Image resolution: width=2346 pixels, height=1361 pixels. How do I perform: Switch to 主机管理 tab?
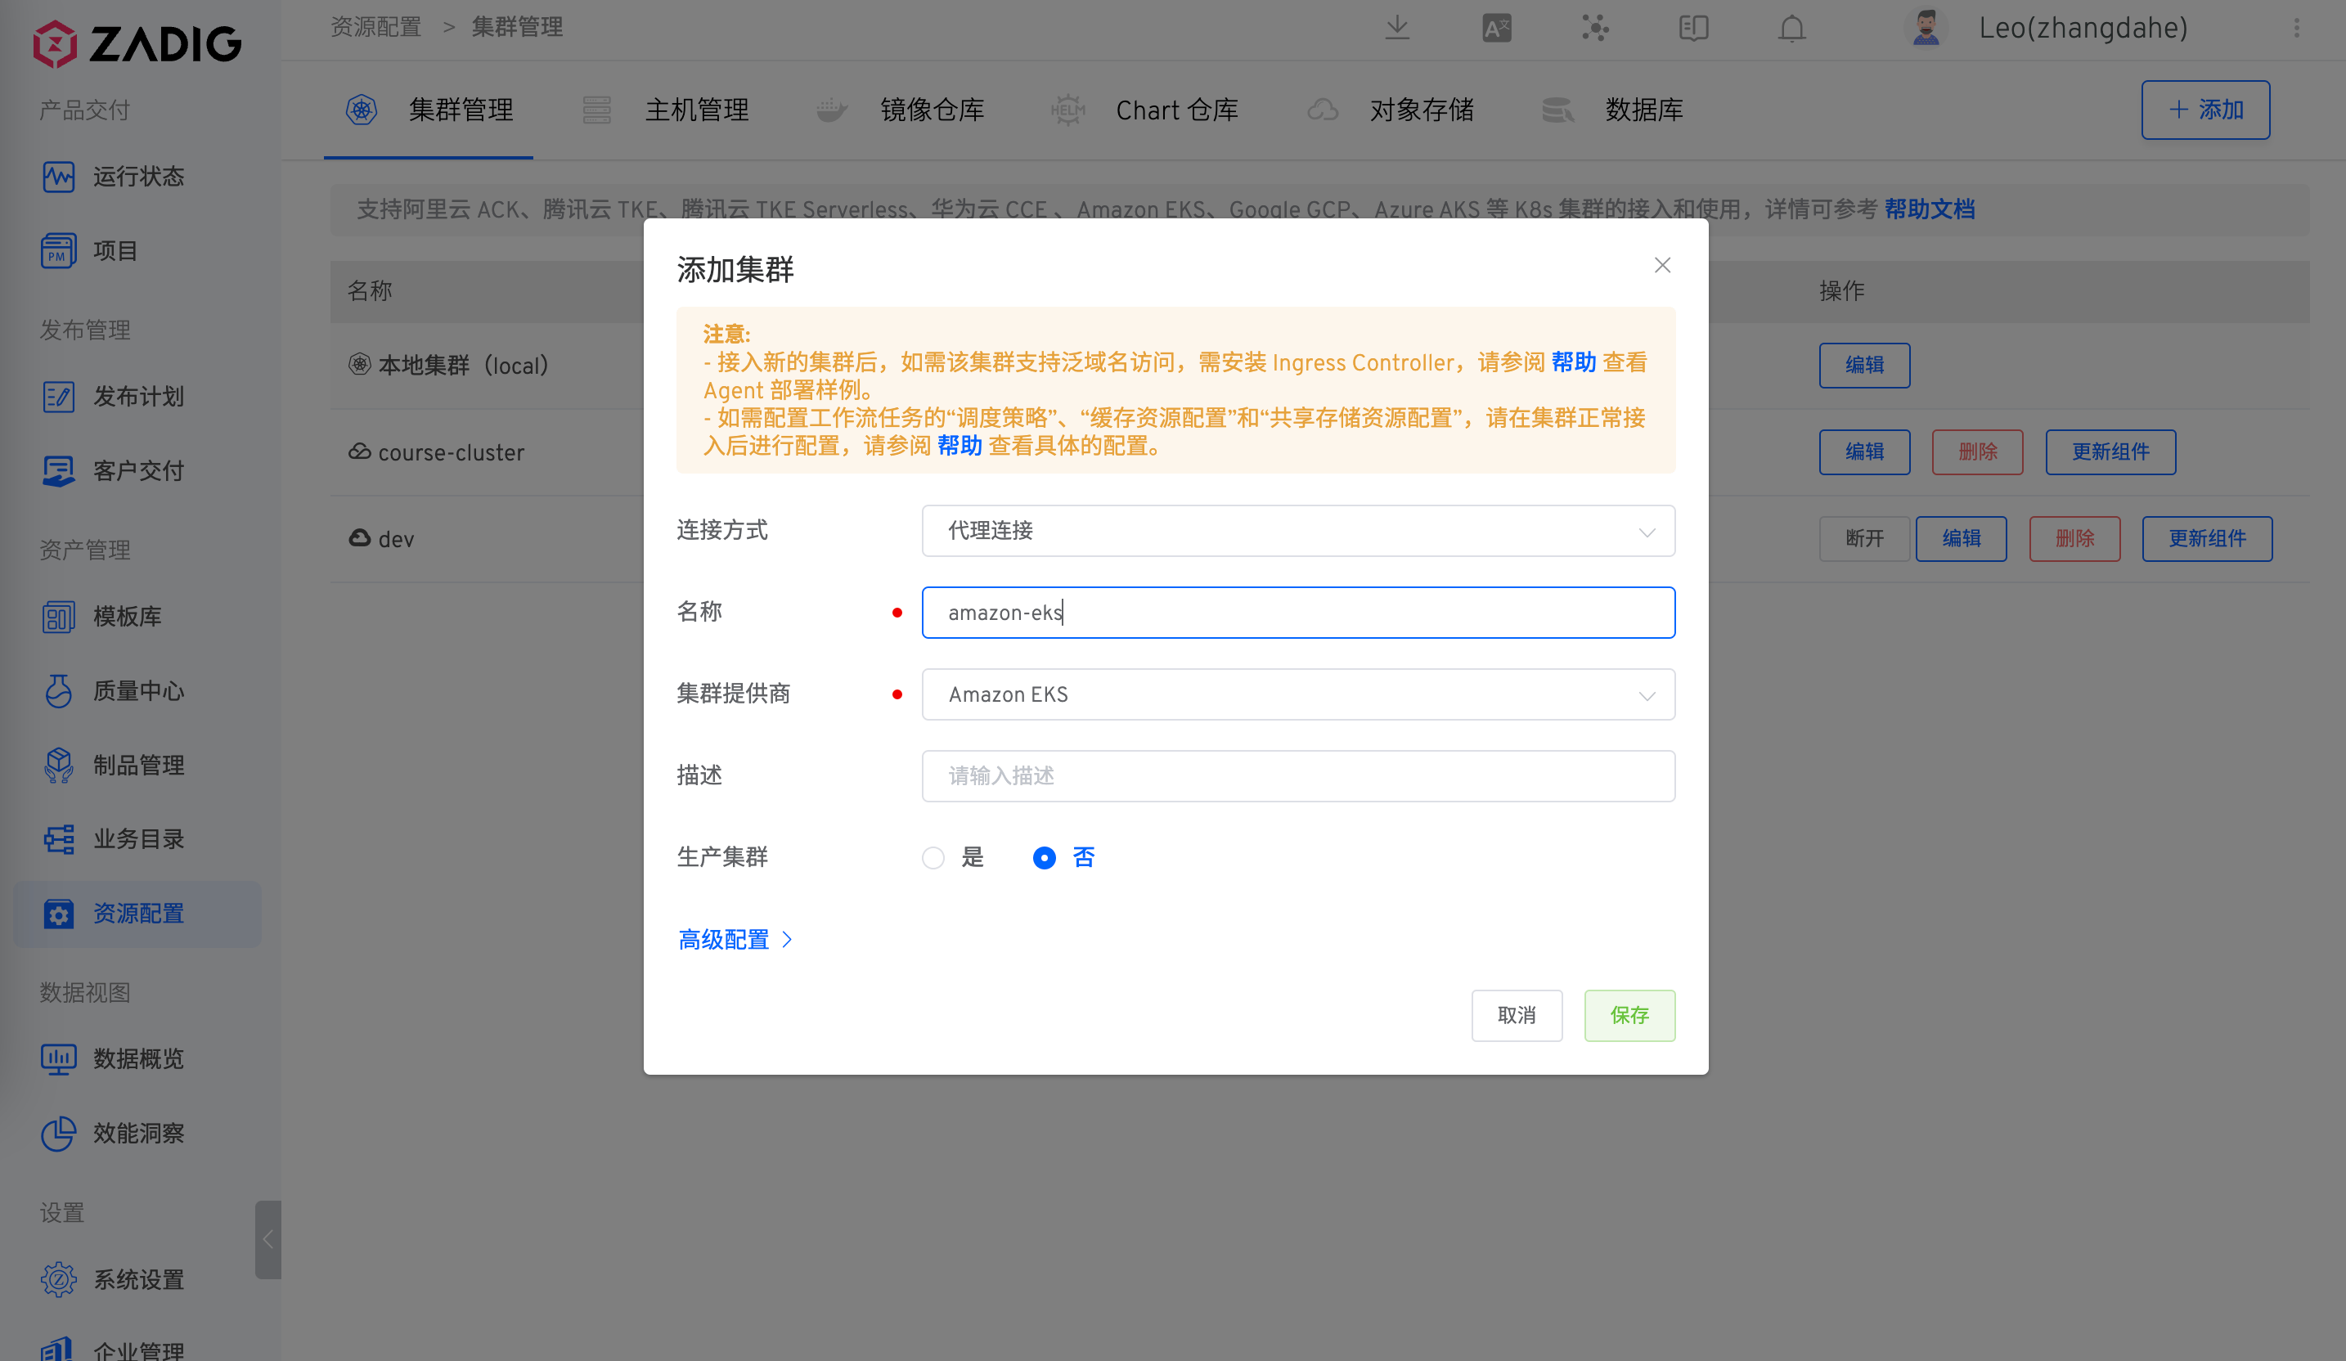[666, 110]
